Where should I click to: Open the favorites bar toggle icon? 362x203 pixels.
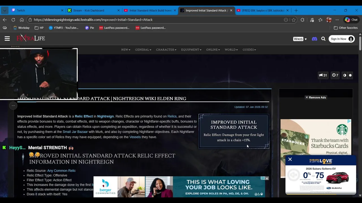(5, 28)
